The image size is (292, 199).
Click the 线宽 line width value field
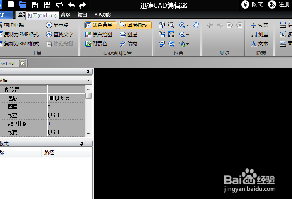tap(66, 132)
